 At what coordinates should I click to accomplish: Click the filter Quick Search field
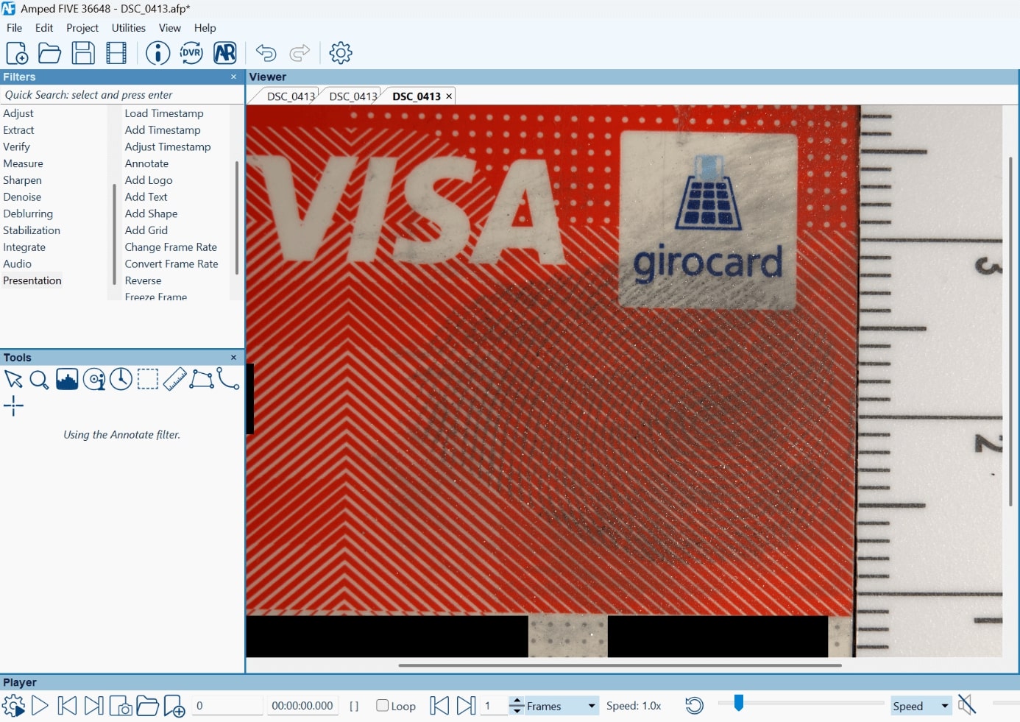pos(122,95)
